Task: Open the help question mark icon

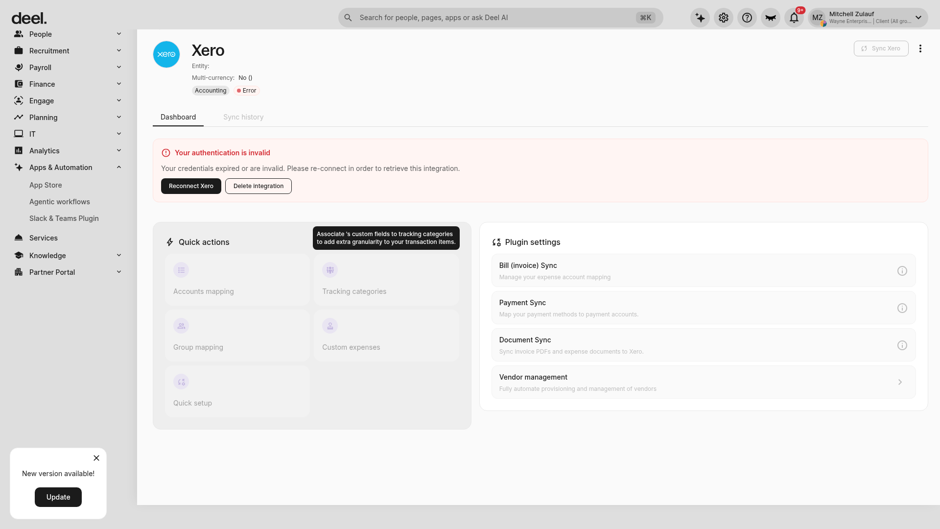Action: click(x=747, y=18)
